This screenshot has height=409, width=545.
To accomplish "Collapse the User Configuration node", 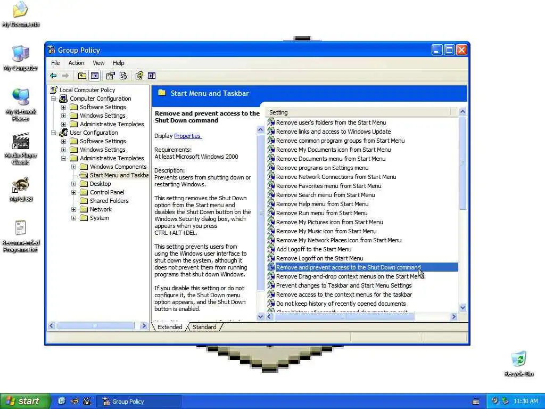I will tap(53, 133).
